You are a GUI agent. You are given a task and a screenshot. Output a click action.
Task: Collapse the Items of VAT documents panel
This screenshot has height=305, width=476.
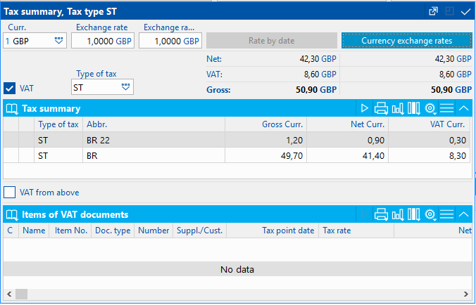(463, 214)
